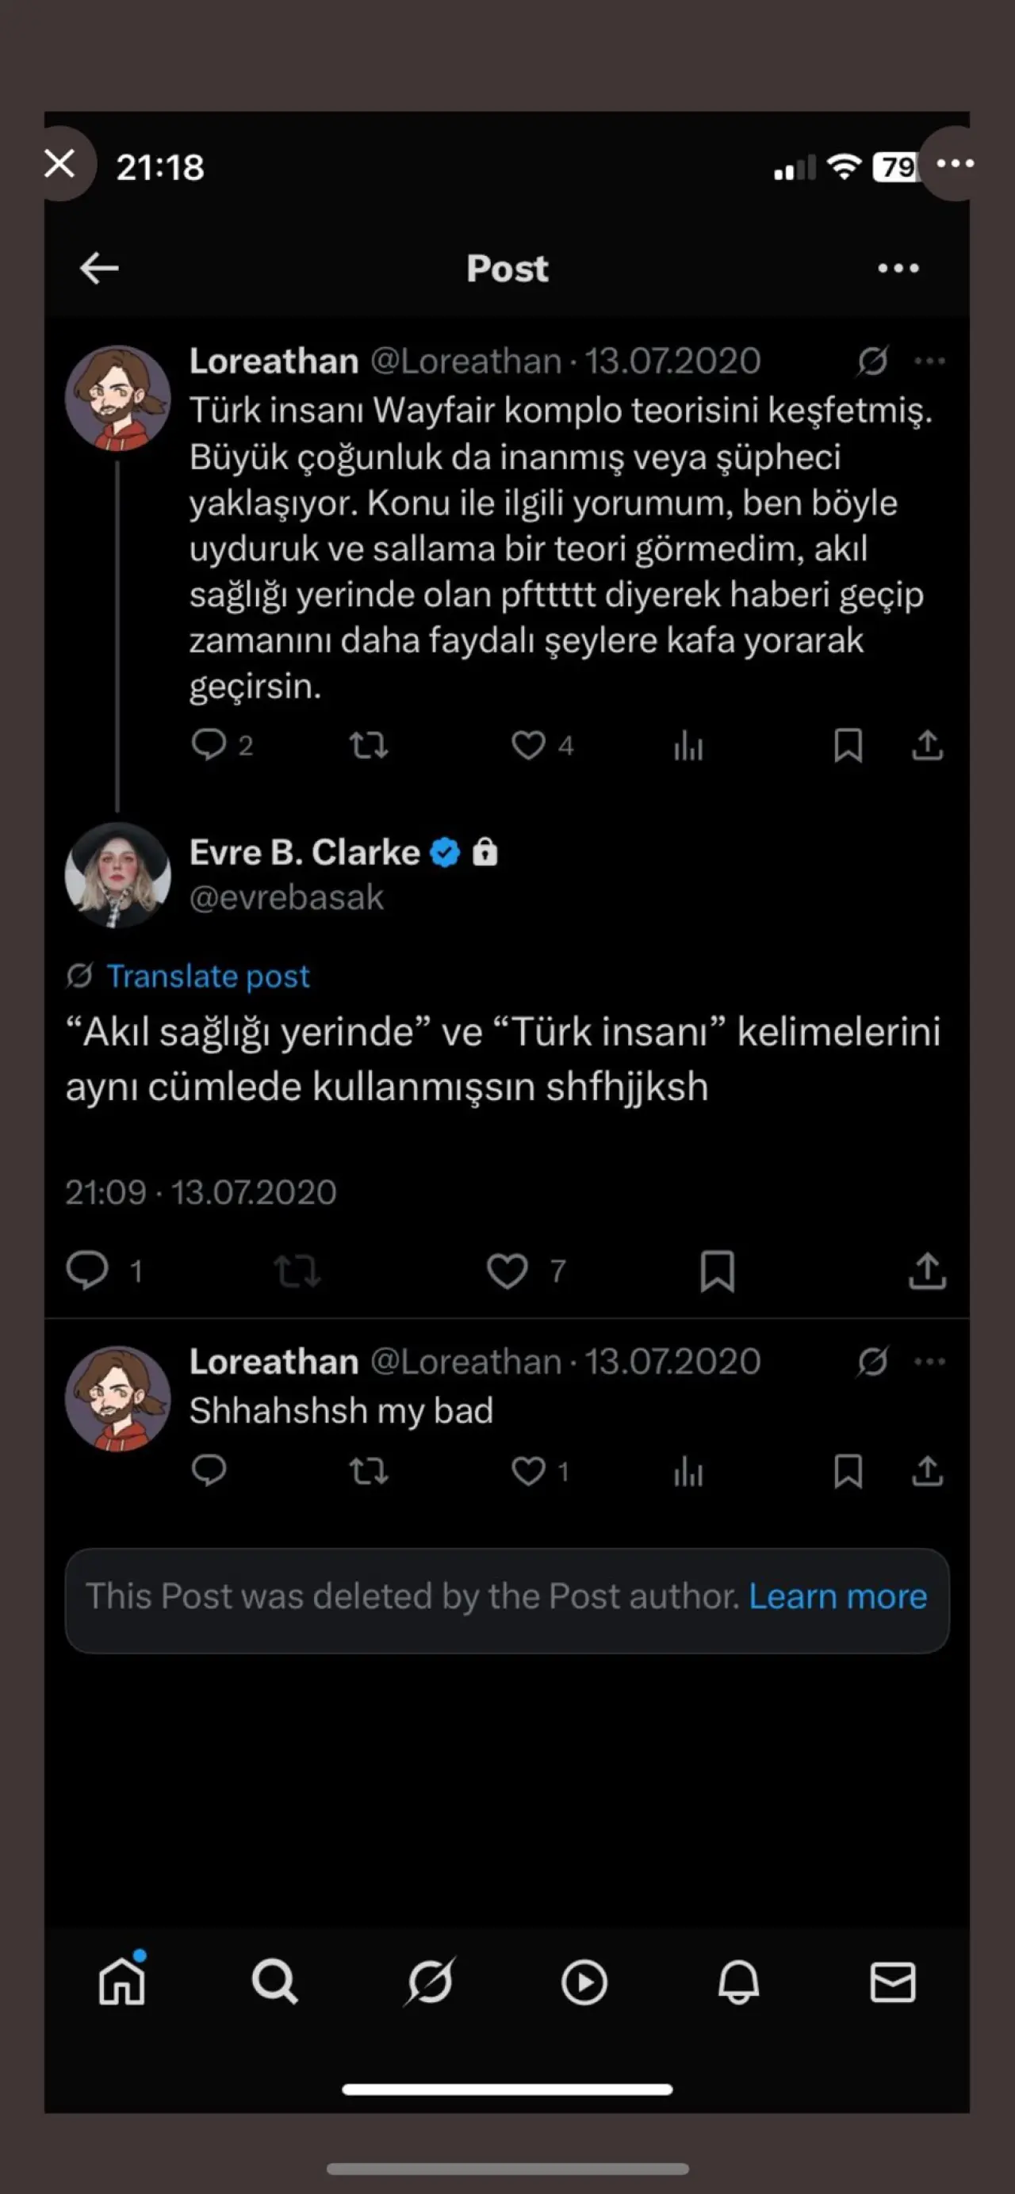The height and width of the screenshot is (2194, 1015).
Task: Tap the back arrow in Post header
Action: click(99, 268)
